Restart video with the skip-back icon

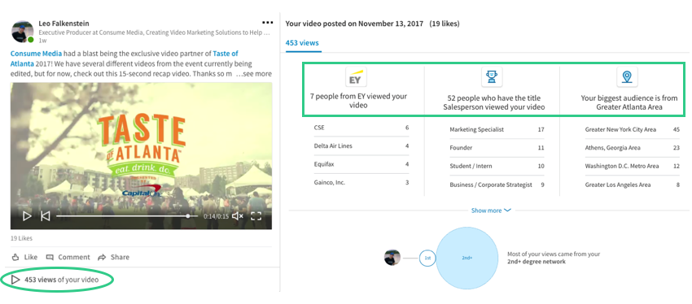tap(45, 216)
